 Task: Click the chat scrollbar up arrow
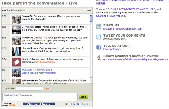click(91, 79)
